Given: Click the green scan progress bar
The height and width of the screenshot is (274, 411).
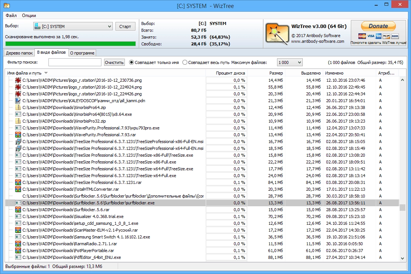Looking at the screenshot, I should click(x=70, y=44).
